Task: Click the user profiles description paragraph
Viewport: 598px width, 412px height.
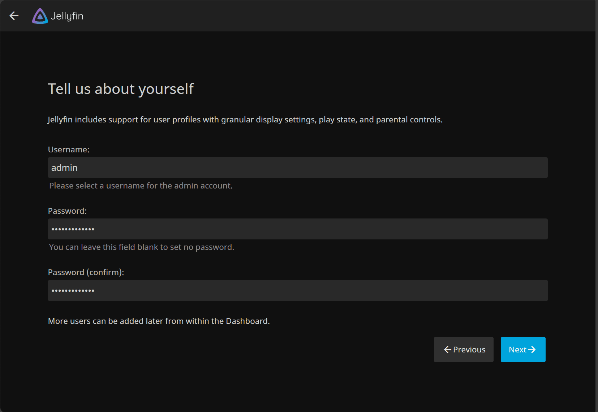Action: (x=245, y=120)
